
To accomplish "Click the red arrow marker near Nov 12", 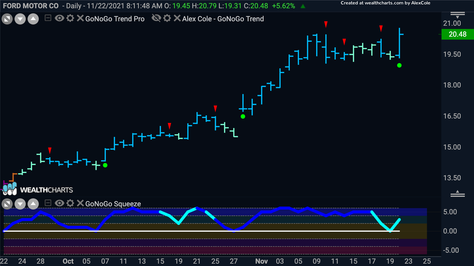I will click(344, 42).
